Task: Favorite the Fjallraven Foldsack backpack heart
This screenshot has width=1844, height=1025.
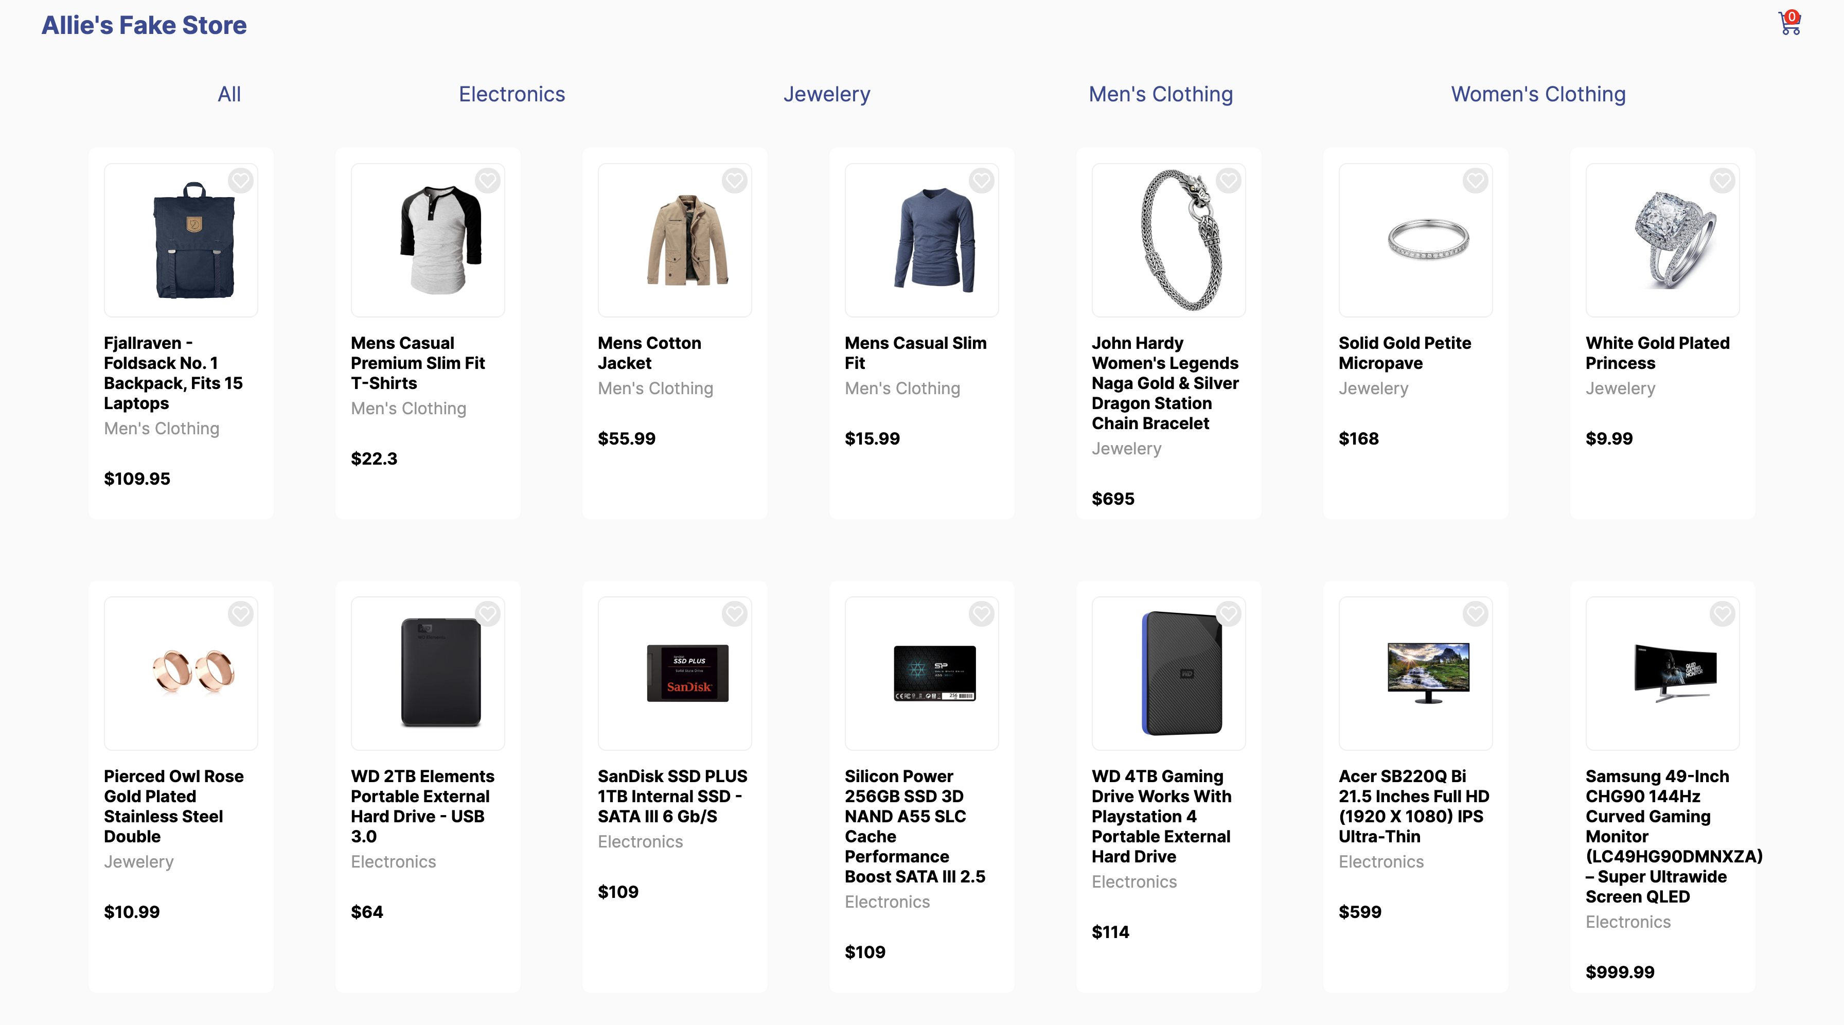Action: click(x=240, y=181)
